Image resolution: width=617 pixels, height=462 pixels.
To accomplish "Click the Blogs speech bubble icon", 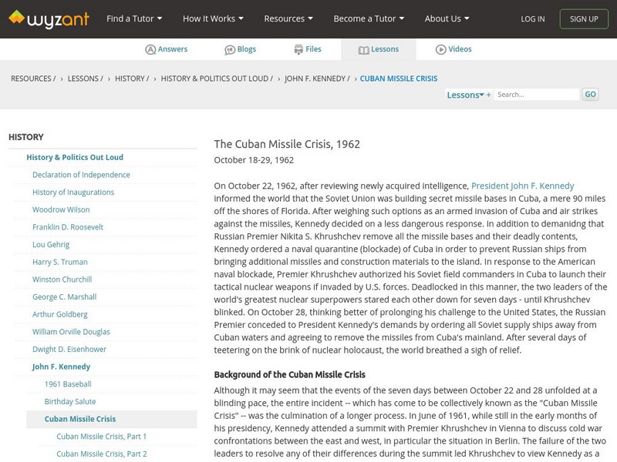I will pyautogui.click(x=230, y=50).
